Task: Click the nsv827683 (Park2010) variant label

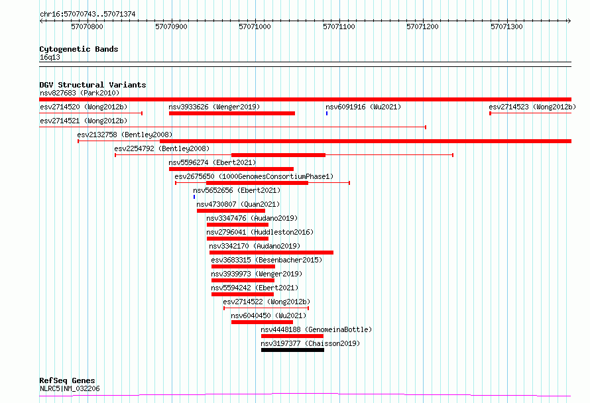Action: (80, 93)
